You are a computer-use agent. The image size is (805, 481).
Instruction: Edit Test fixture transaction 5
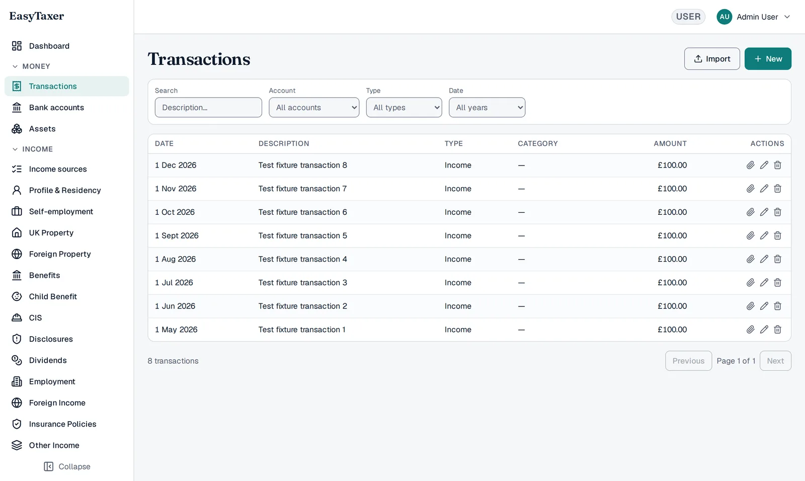[764, 235]
